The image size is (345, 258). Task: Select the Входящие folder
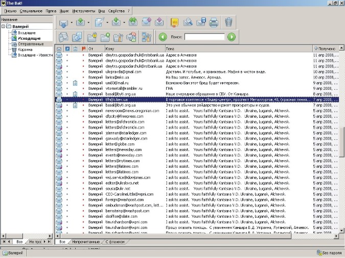(27, 33)
